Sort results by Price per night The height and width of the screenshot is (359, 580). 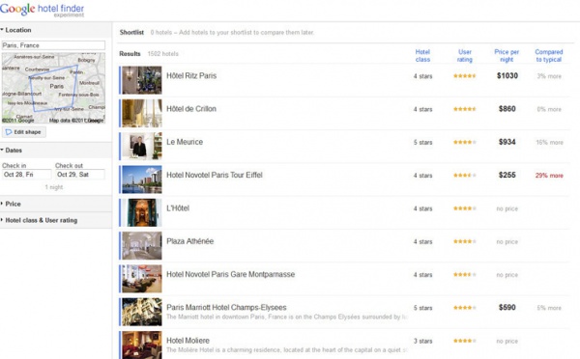point(507,55)
